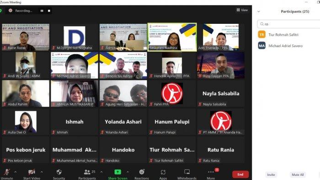The height and width of the screenshot is (180, 320).
Task: Open the More options icon
Action: click(x=211, y=172)
